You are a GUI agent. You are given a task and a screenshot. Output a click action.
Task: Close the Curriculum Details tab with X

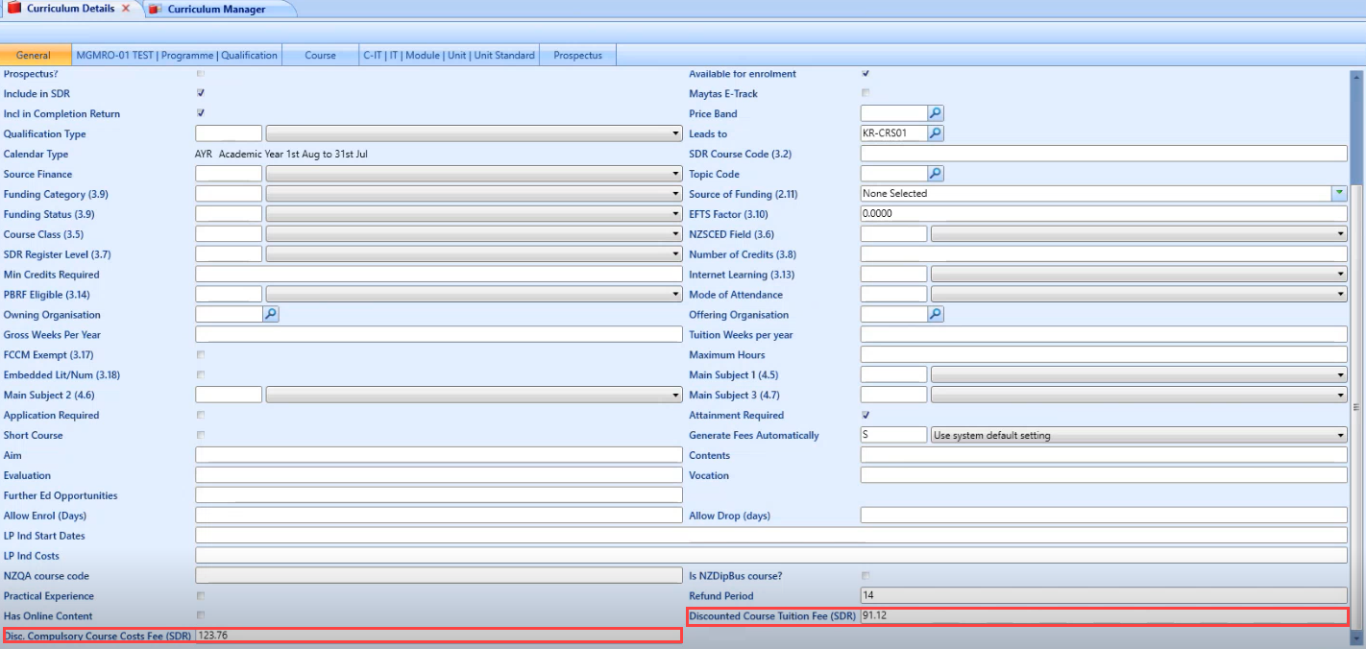126,9
